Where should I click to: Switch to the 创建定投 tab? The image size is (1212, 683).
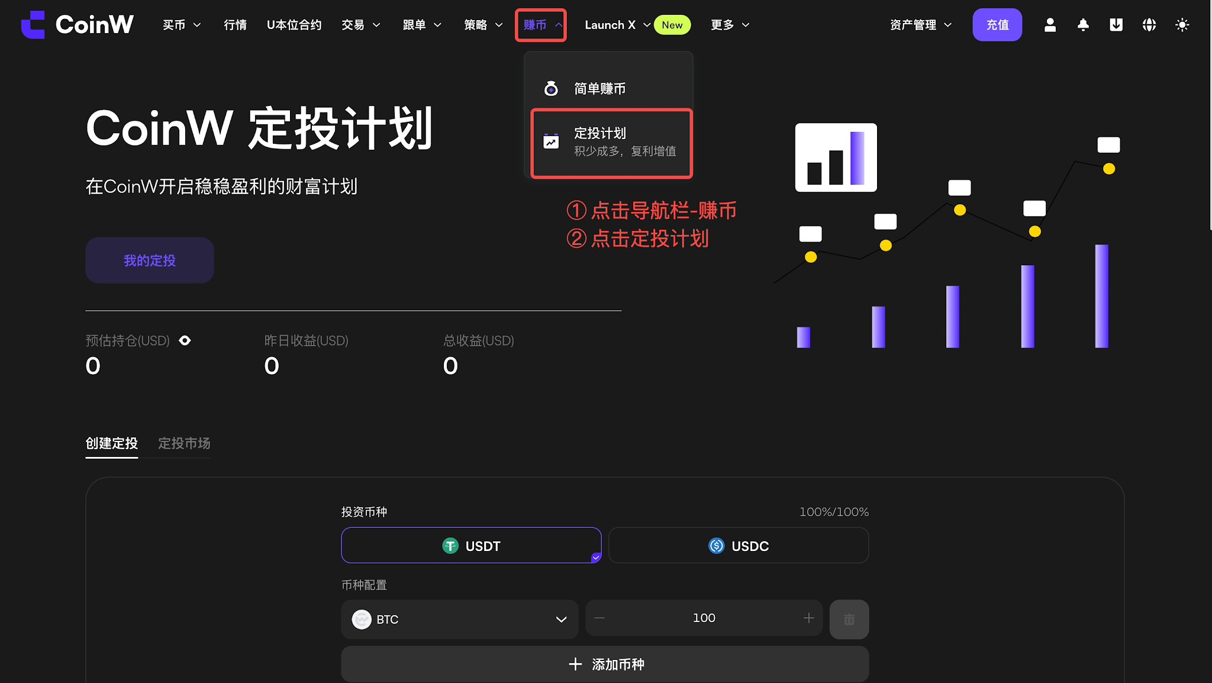pos(111,443)
